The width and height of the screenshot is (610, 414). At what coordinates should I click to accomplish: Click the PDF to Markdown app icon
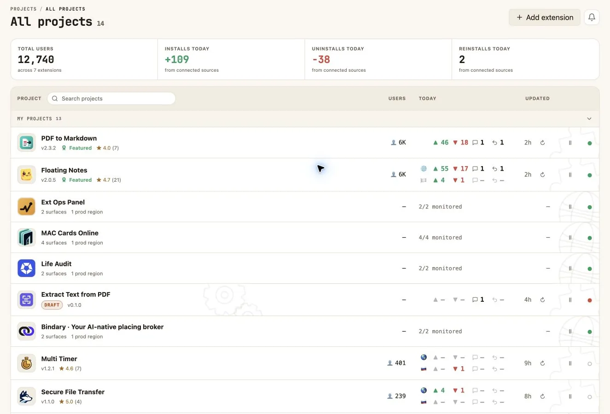click(27, 143)
